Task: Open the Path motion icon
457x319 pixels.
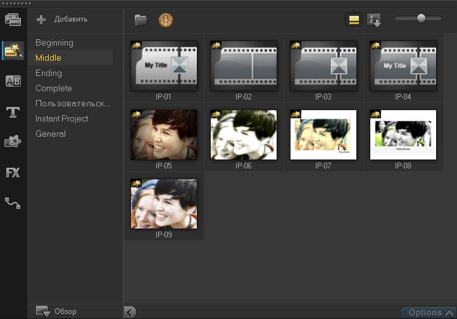Action: point(13,203)
